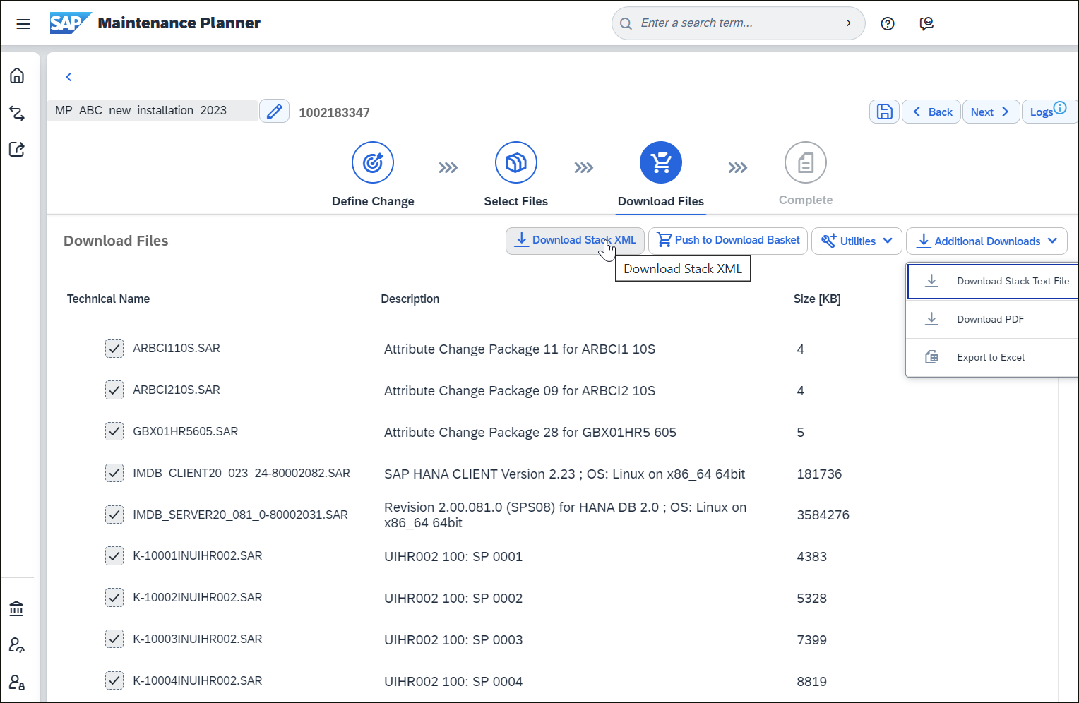Uncheck the IMDB_CLIENT20_023_24-80002082.SAR checkbox
The width and height of the screenshot is (1079, 703).
(x=114, y=473)
